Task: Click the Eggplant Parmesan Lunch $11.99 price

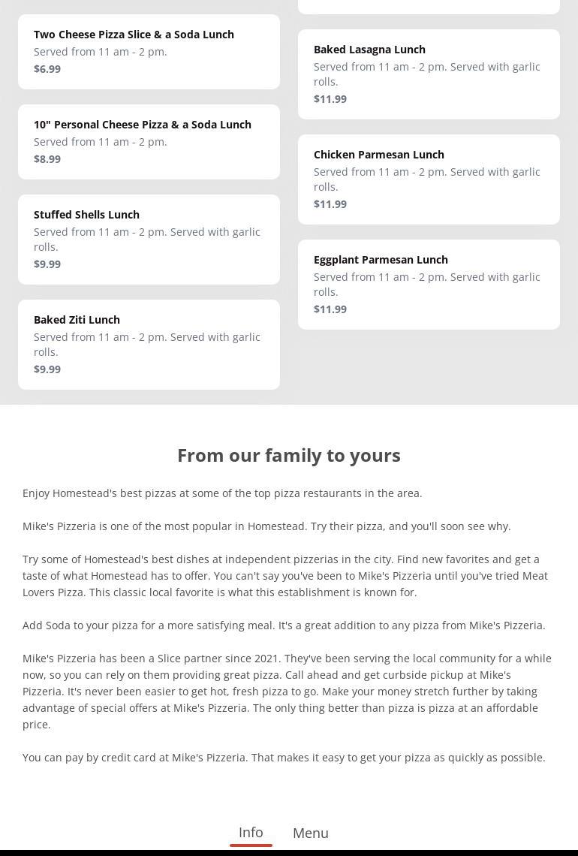Action: 330,309
